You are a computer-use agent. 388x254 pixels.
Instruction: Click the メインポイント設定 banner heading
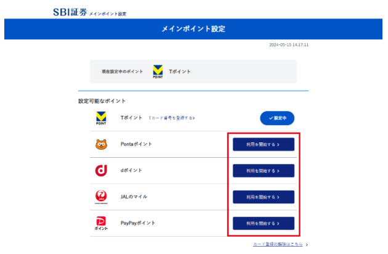pos(193,29)
